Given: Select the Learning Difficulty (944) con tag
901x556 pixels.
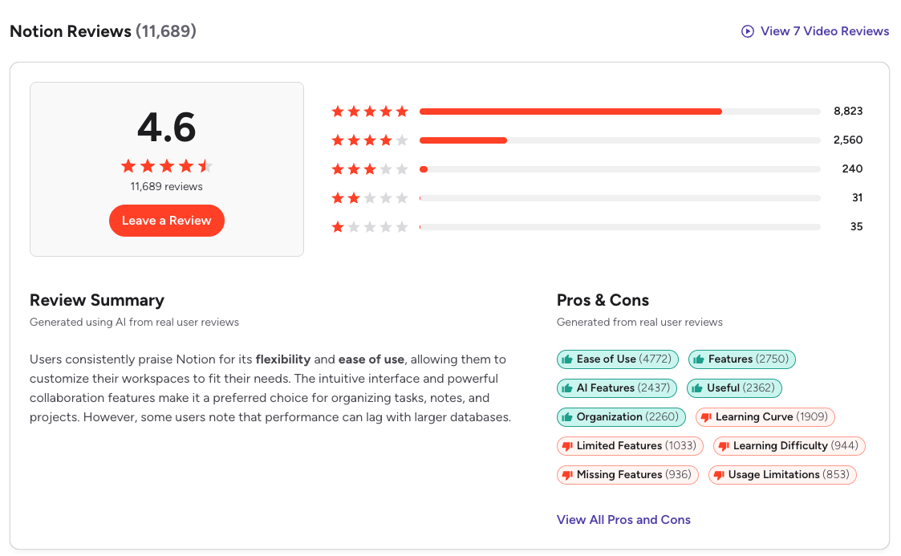Looking at the screenshot, I should coord(789,446).
